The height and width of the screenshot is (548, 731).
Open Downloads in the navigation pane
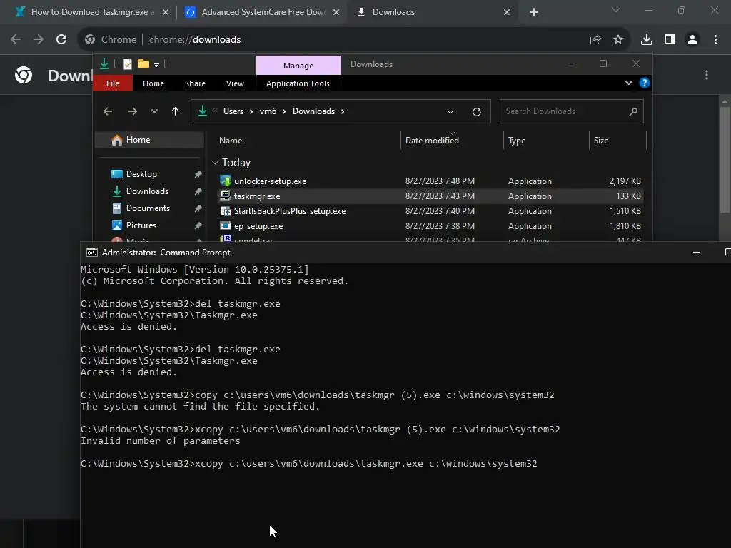click(147, 191)
